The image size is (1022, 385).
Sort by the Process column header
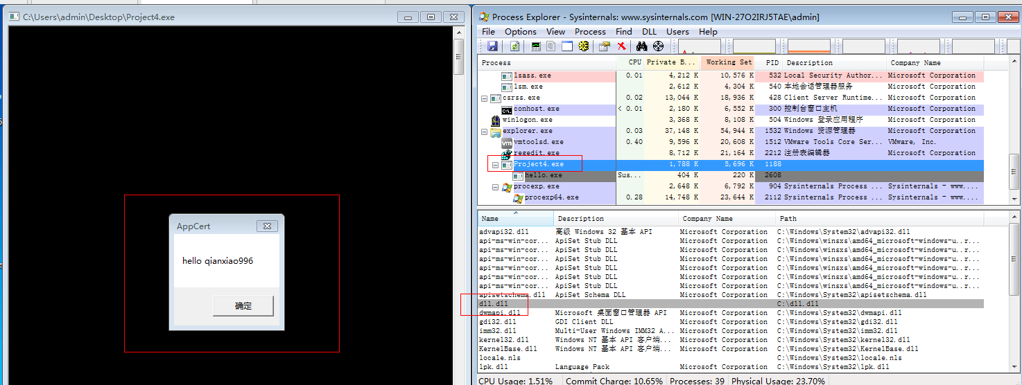[x=547, y=63]
